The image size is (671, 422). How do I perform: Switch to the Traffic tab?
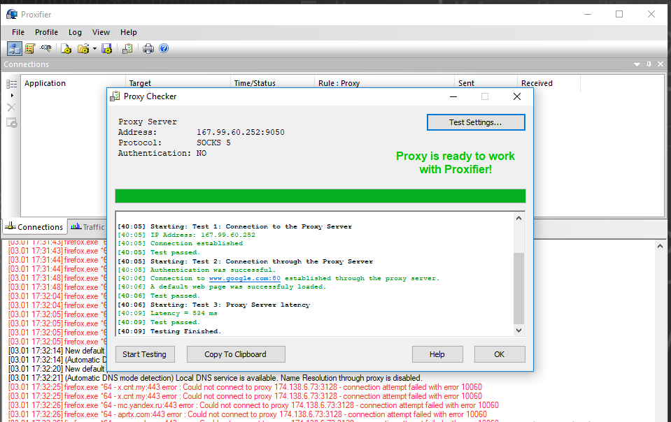tap(87, 226)
